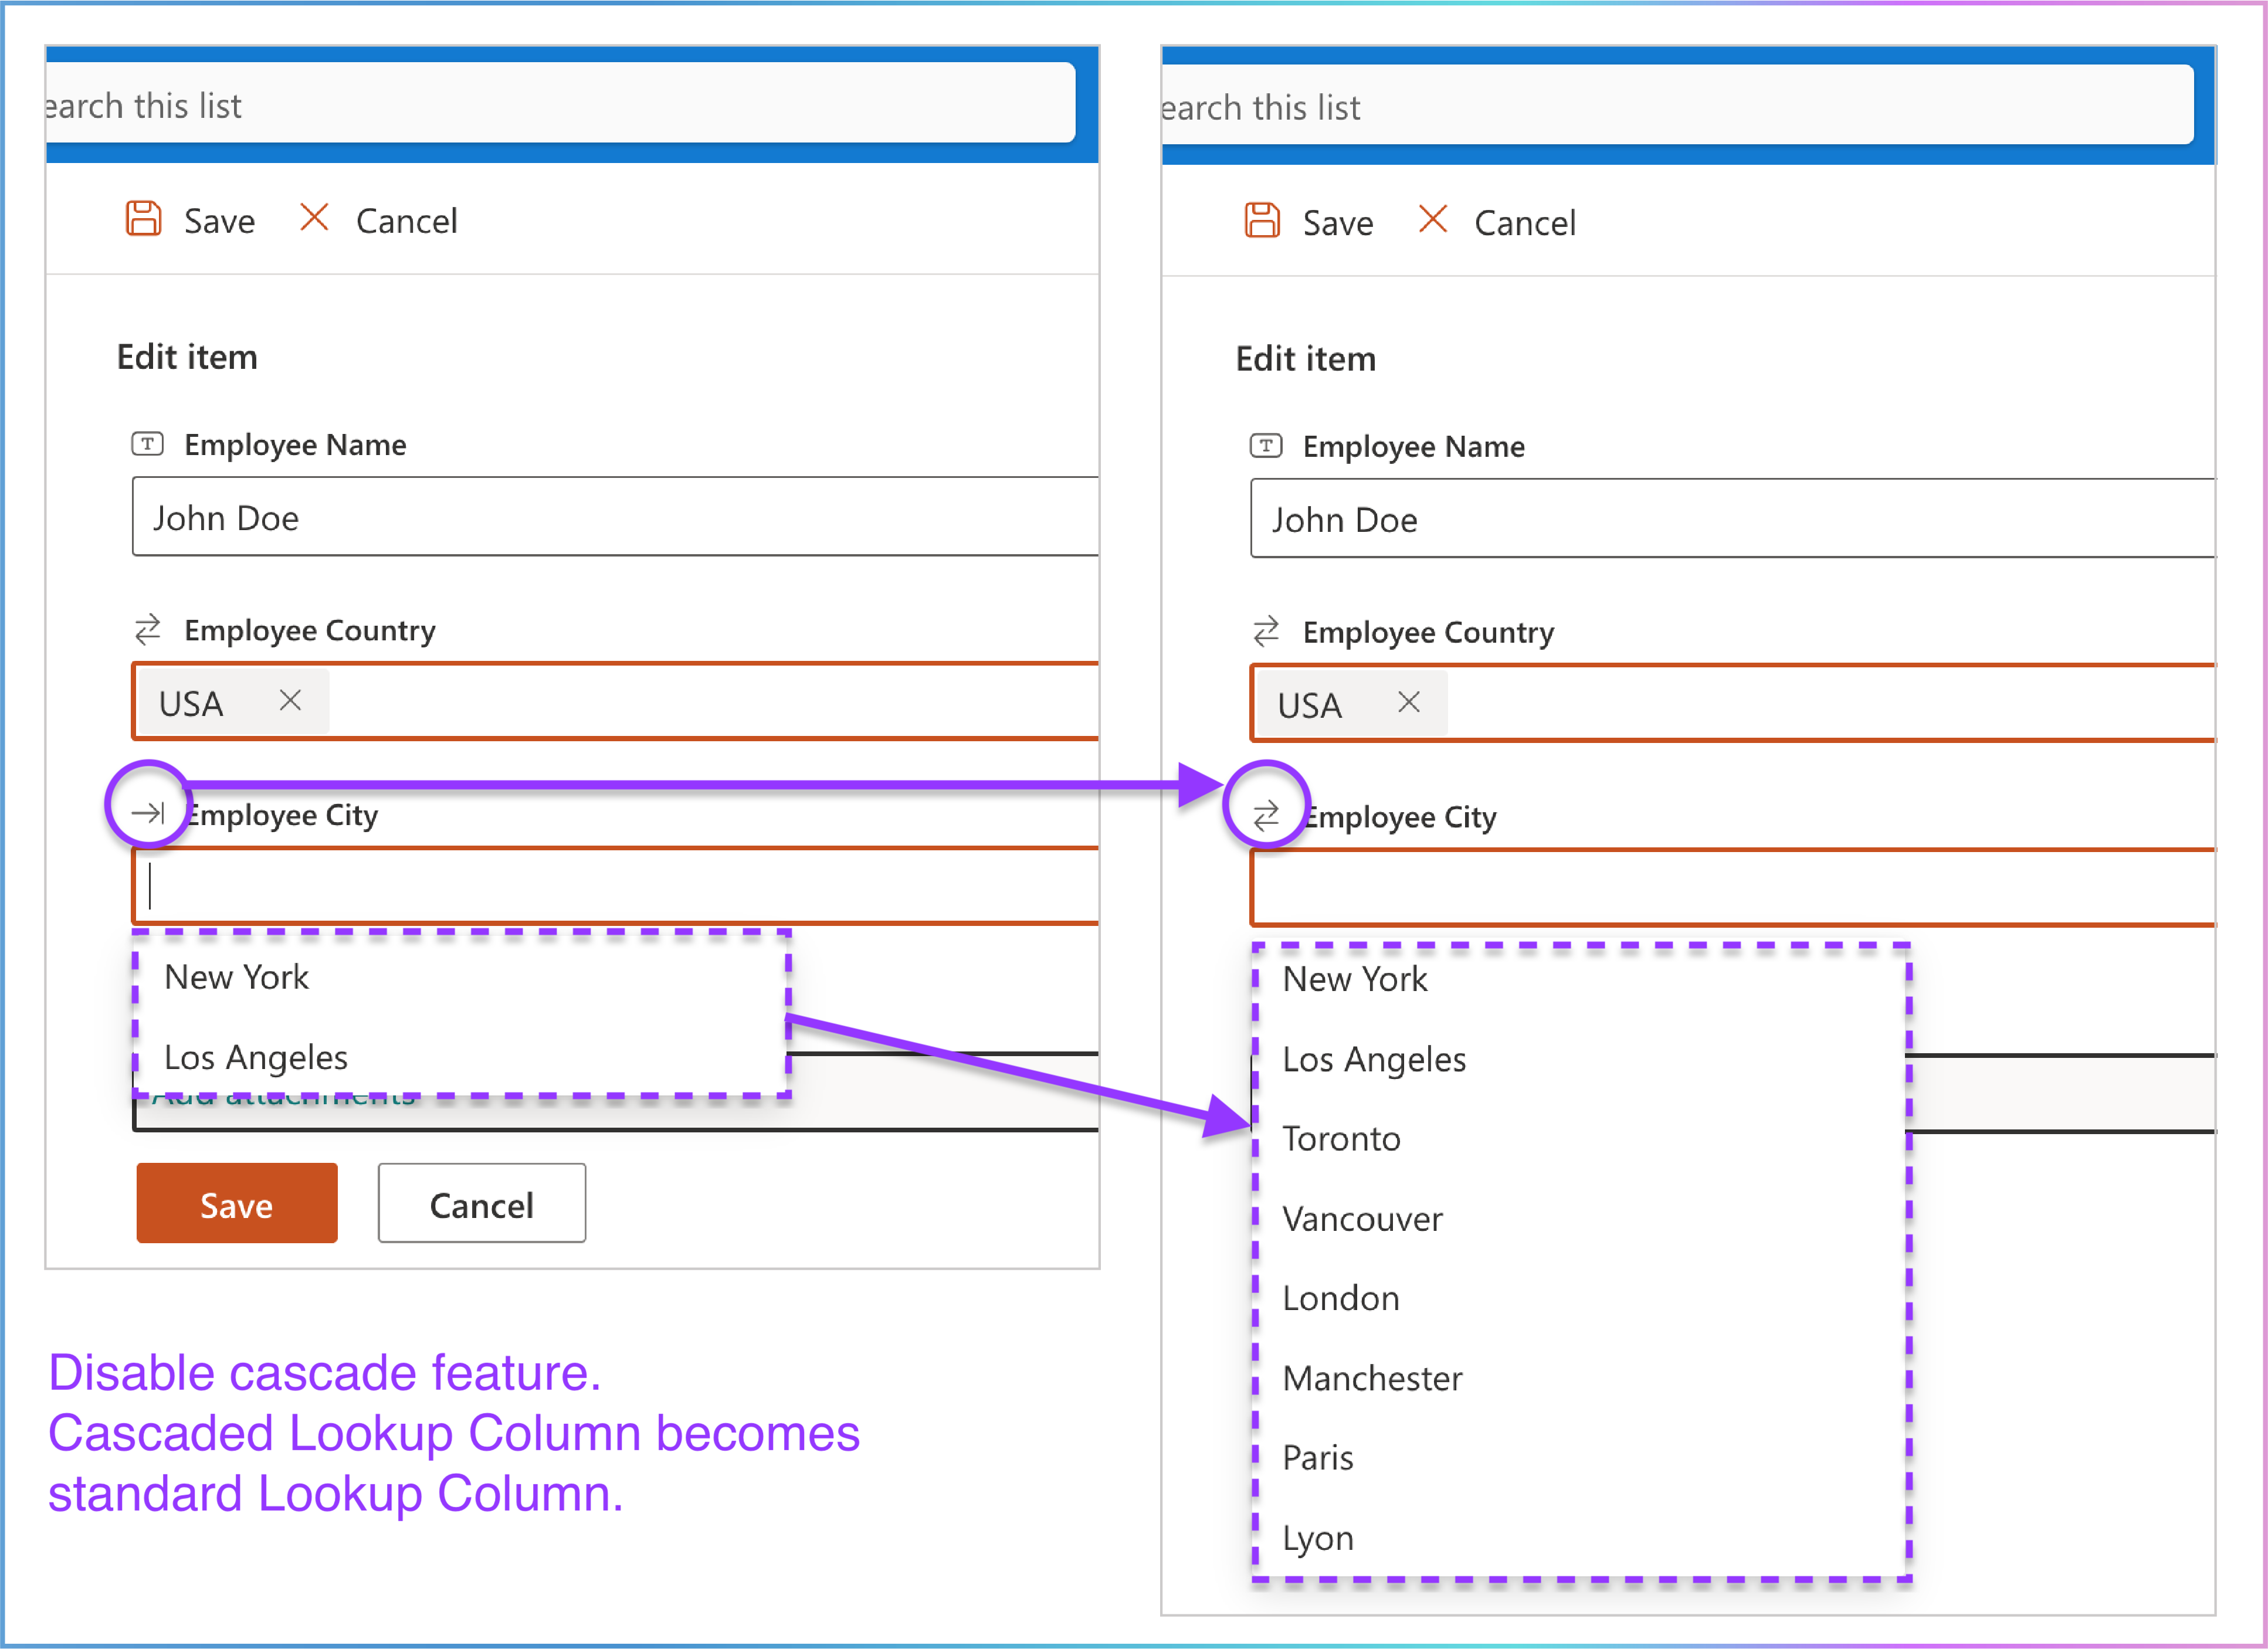
Task: Click the Save disk icon in right panel toolbar
Action: point(1262,220)
